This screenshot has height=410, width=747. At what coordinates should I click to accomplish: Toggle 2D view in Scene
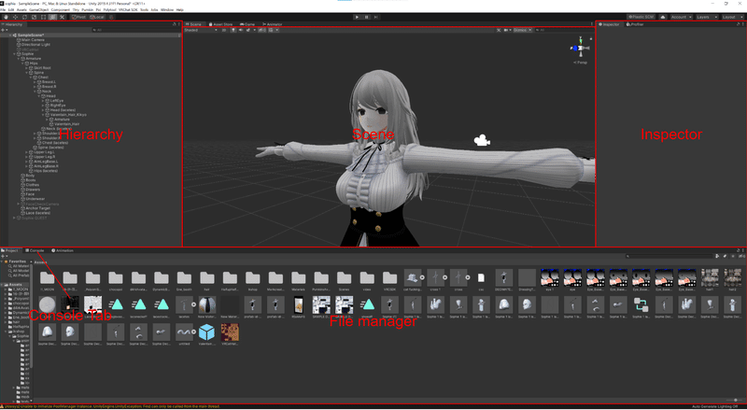tap(224, 30)
